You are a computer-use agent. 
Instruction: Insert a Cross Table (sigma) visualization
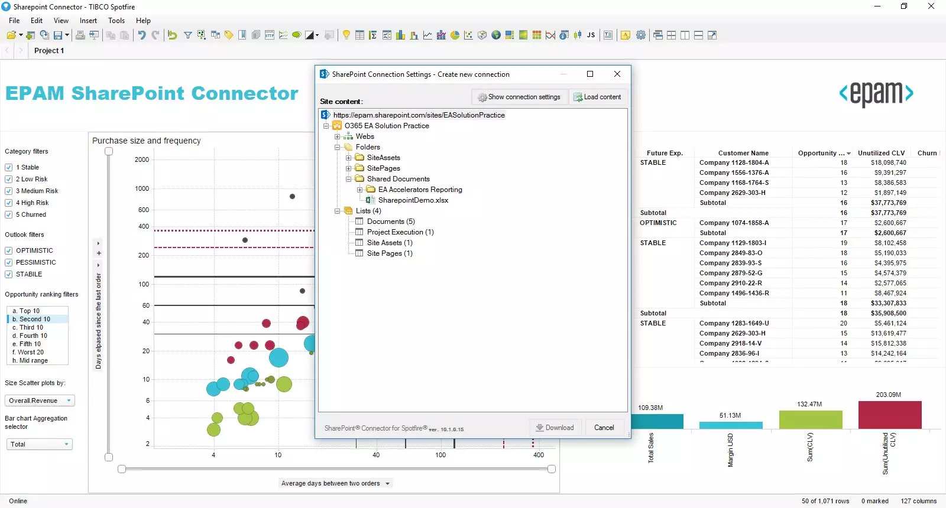[373, 35]
